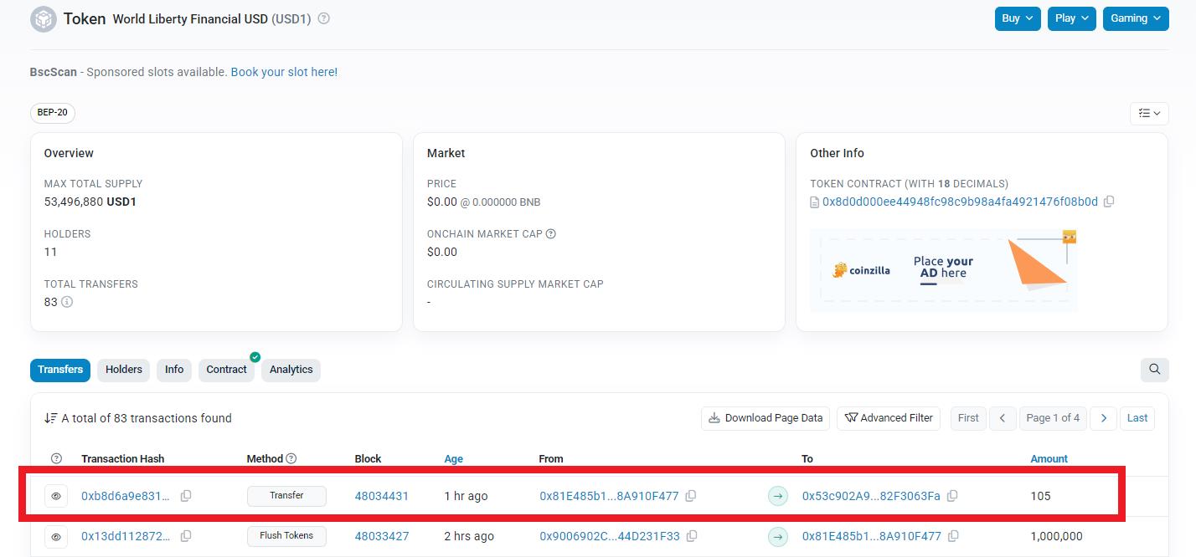Click the Transfer method badge

point(286,496)
